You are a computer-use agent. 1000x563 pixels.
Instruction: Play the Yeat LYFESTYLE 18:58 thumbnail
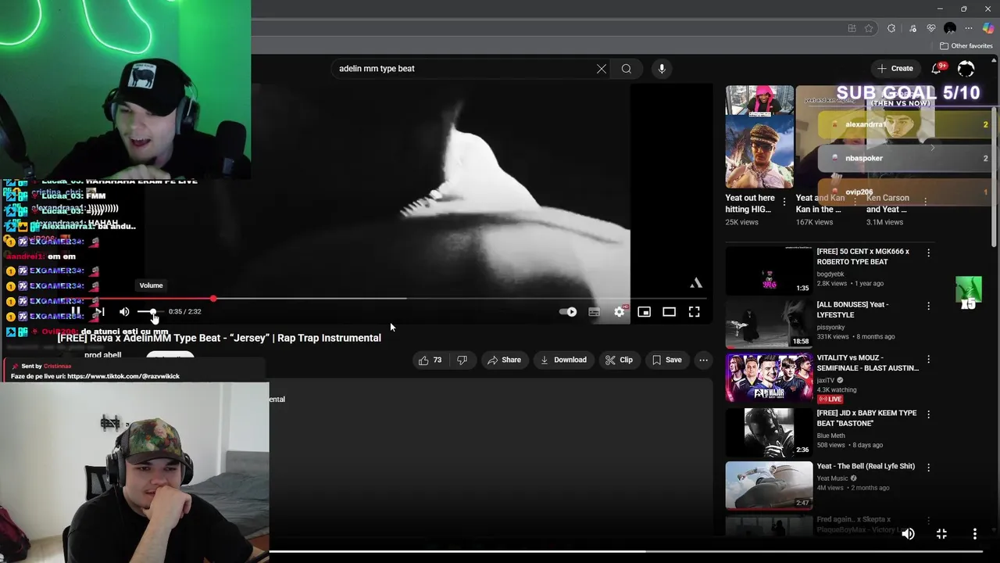[x=769, y=323]
